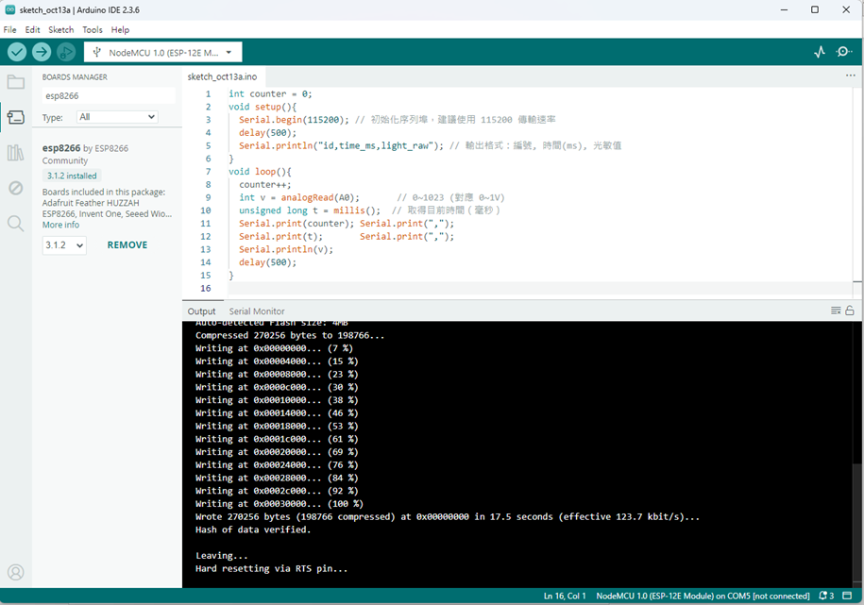Image resolution: width=864 pixels, height=605 pixels.
Task: Start debugging with the Debug button
Action: point(65,52)
